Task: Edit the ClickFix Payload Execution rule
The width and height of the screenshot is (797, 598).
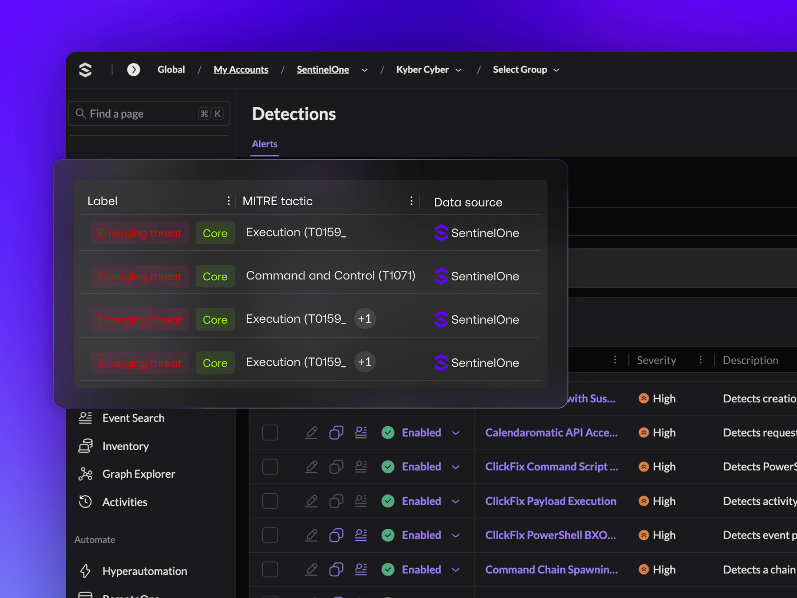Action: pyautogui.click(x=311, y=501)
